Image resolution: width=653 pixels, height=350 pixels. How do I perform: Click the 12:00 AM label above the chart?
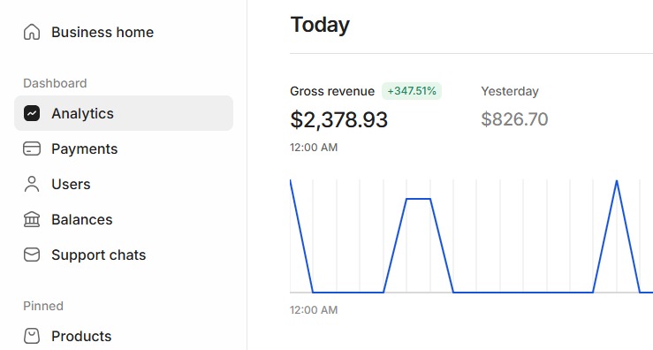[314, 148]
